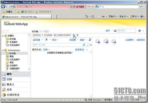Click the stop loading X icon
The image size is (148, 103).
coord(93,6)
